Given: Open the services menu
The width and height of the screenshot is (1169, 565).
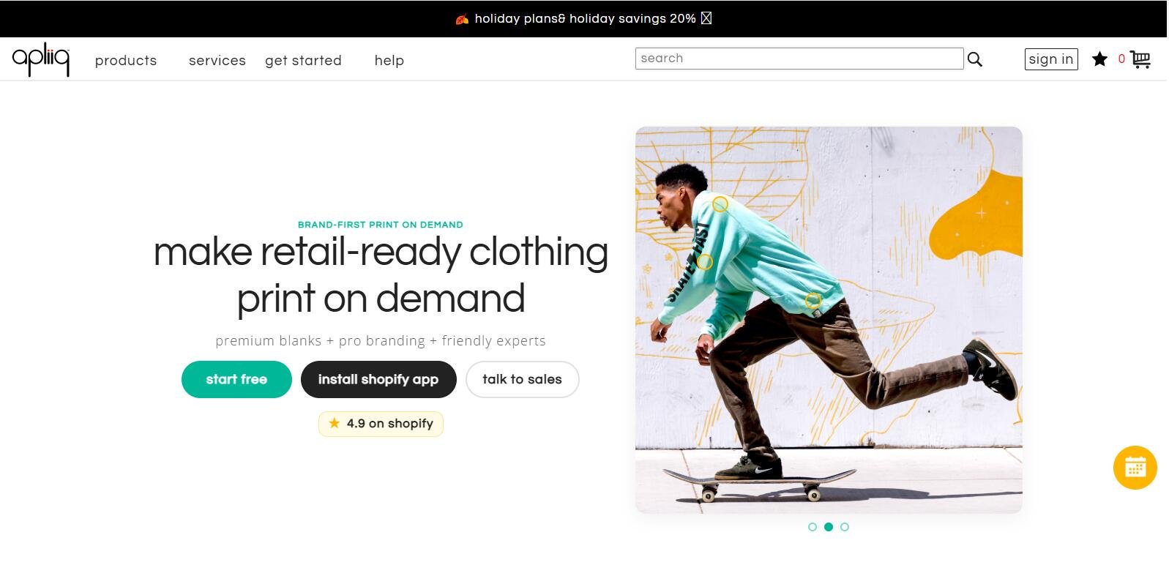Looking at the screenshot, I should pos(217,61).
